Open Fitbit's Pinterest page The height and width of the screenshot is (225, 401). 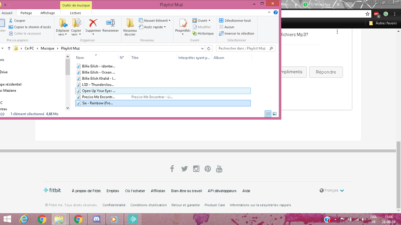208,169
